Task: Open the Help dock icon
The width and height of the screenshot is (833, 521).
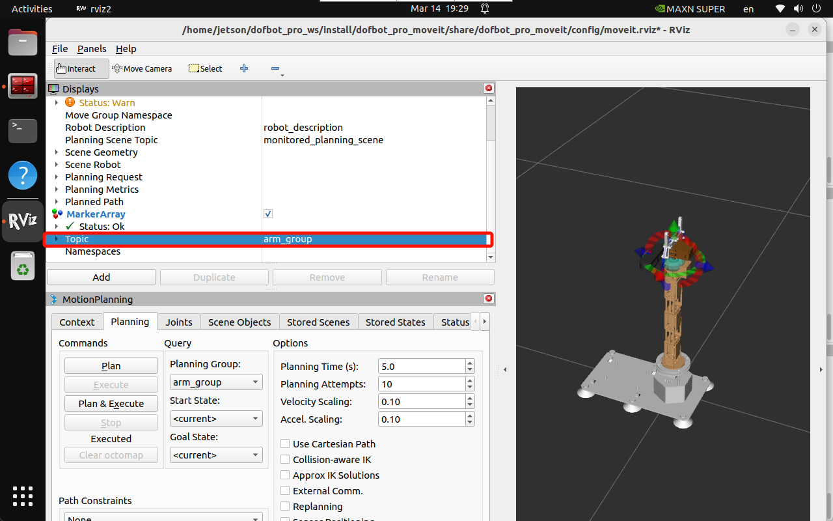Action: pyautogui.click(x=23, y=175)
